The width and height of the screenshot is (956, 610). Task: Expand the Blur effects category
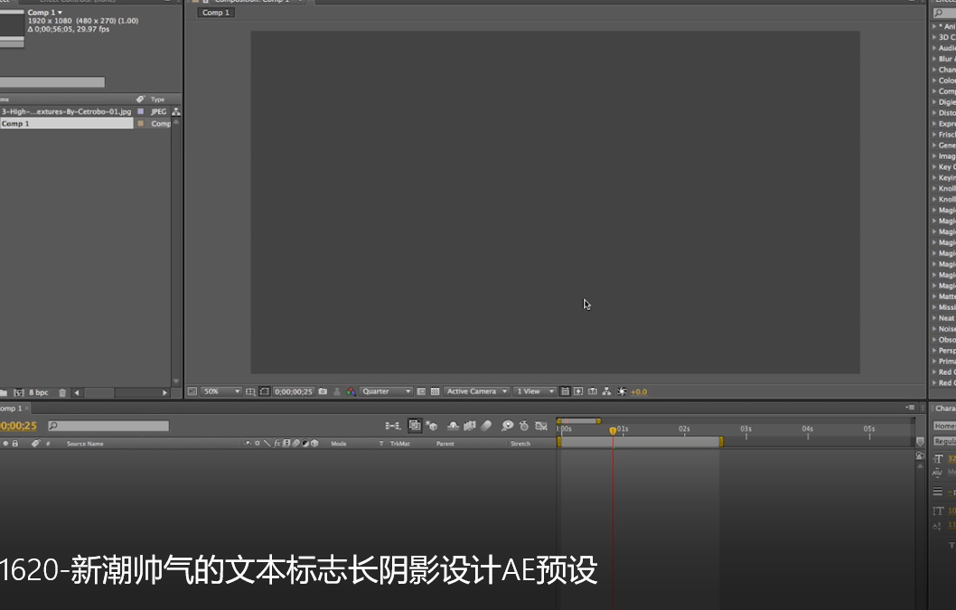click(x=934, y=59)
